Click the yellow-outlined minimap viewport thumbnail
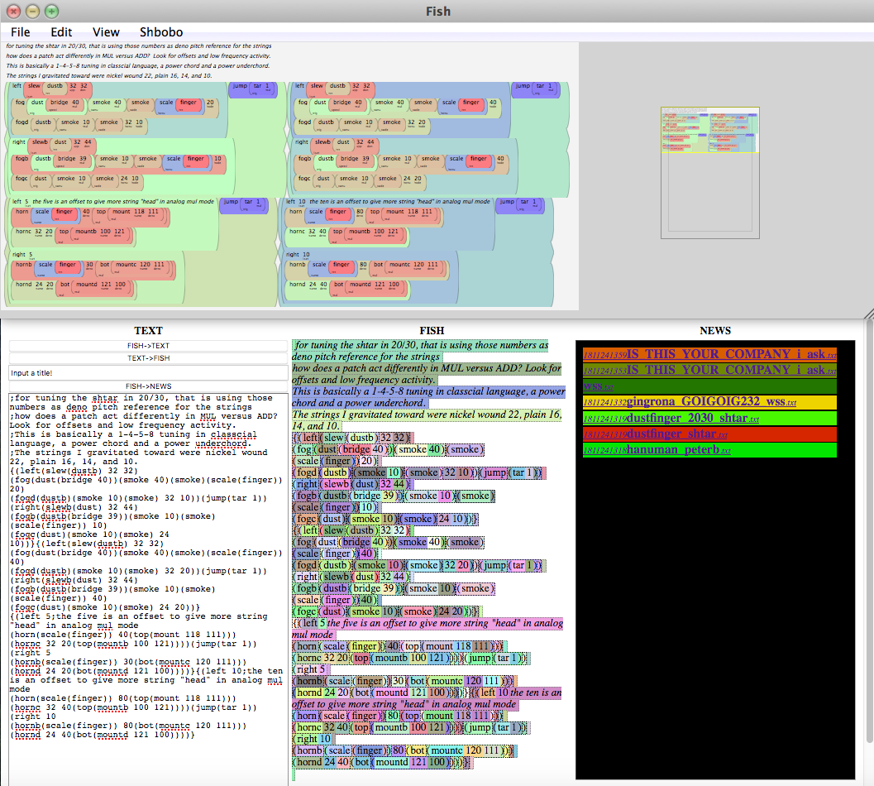 pos(709,130)
